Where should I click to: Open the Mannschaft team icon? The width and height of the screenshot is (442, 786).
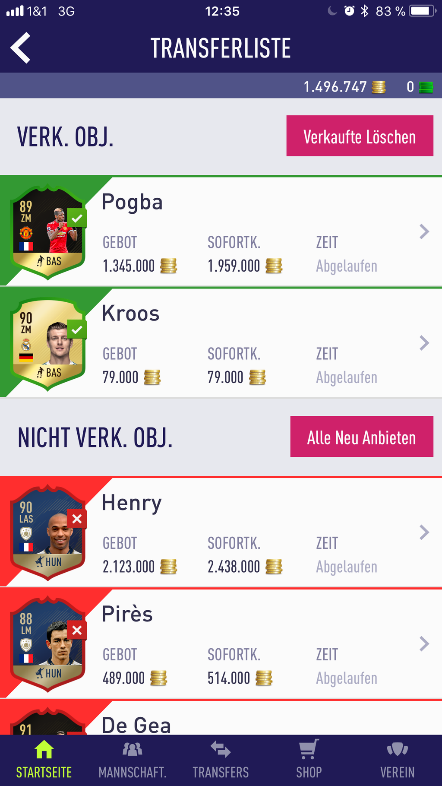[x=133, y=749]
